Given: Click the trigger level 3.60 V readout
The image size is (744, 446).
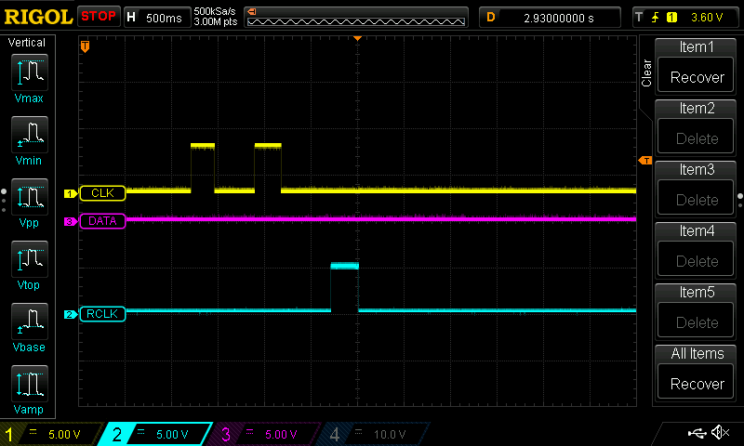Looking at the screenshot, I should tap(707, 18).
